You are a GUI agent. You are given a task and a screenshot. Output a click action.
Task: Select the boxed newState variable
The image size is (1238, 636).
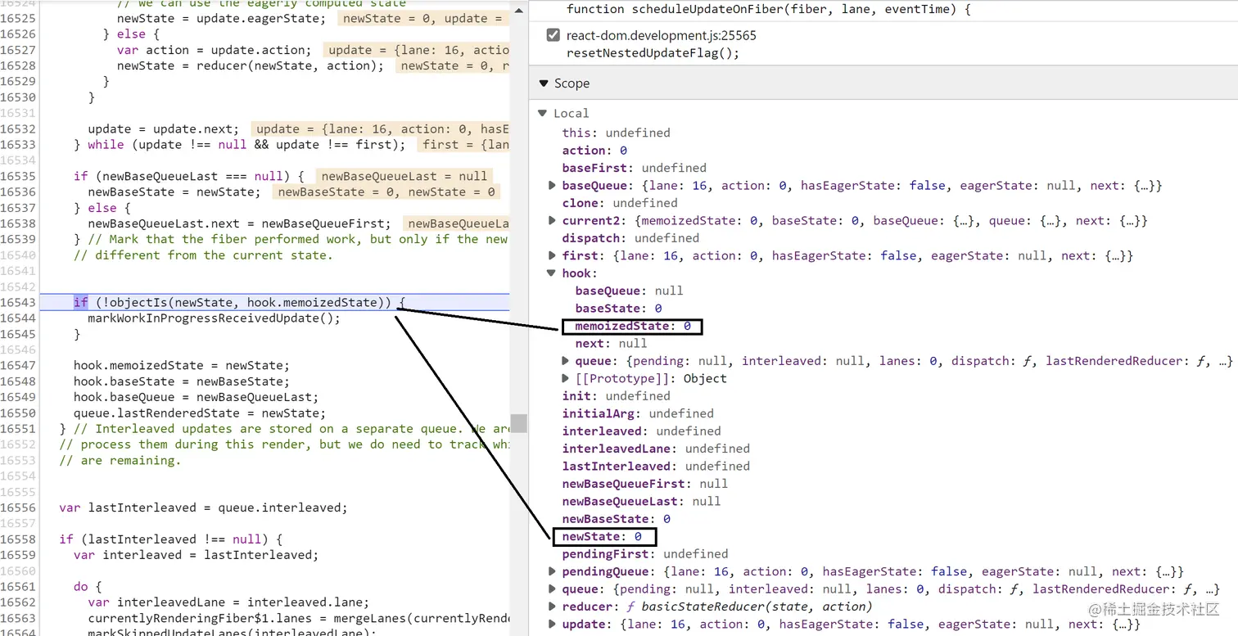click(604, 536)
